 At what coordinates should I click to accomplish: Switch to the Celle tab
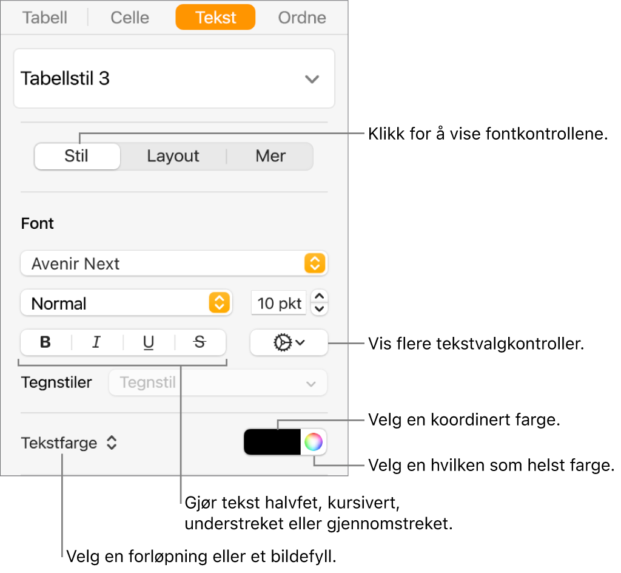pos(130,18)
